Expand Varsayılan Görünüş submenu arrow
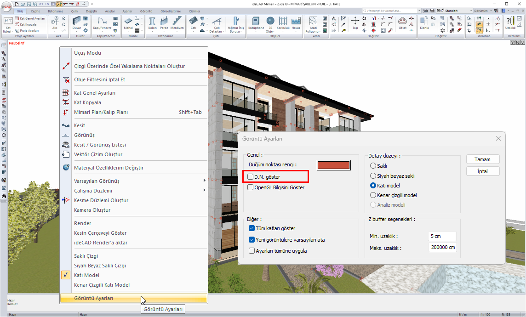The width and height of the screenshot is (526, 317). point(204,181)
